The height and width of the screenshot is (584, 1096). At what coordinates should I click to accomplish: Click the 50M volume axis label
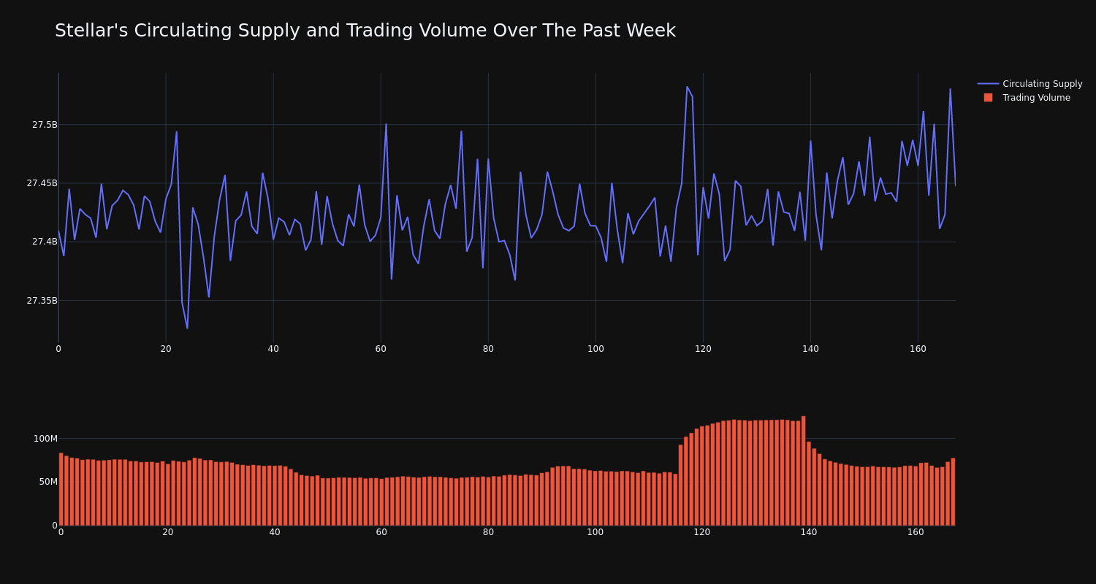(47, 482)
